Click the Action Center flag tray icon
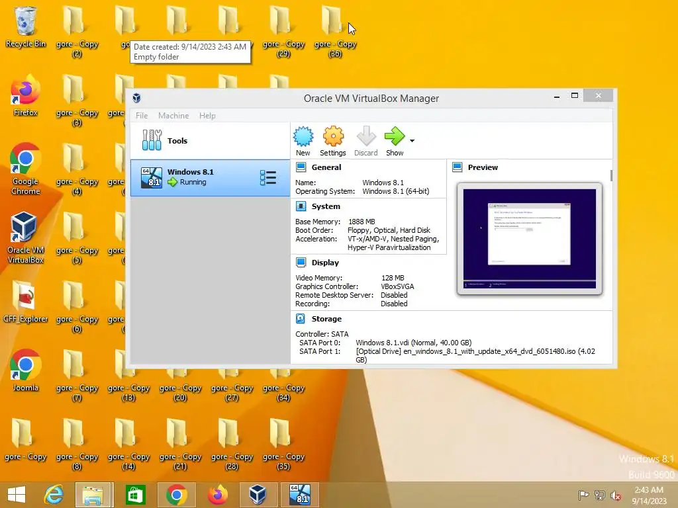This screenshot has height=508, width=678. pyautogui.click(x=583, y=495)
